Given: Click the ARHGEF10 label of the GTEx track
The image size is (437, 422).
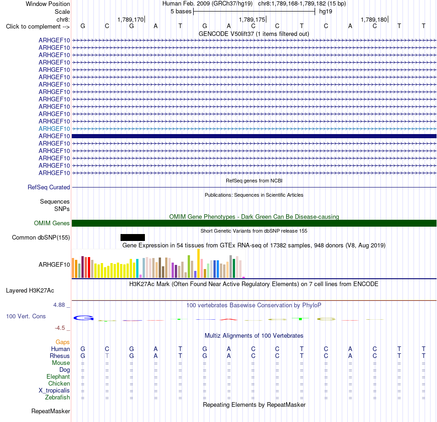Looking at the screenshot, I should 54,264.
